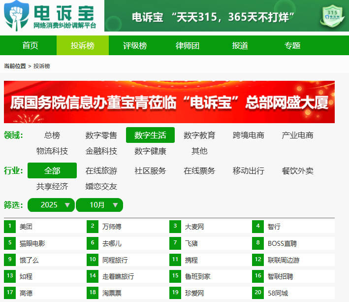The image size is (349, 302).
Task: Filter by 共享经济 industry
Action: [x=52, y=186]
